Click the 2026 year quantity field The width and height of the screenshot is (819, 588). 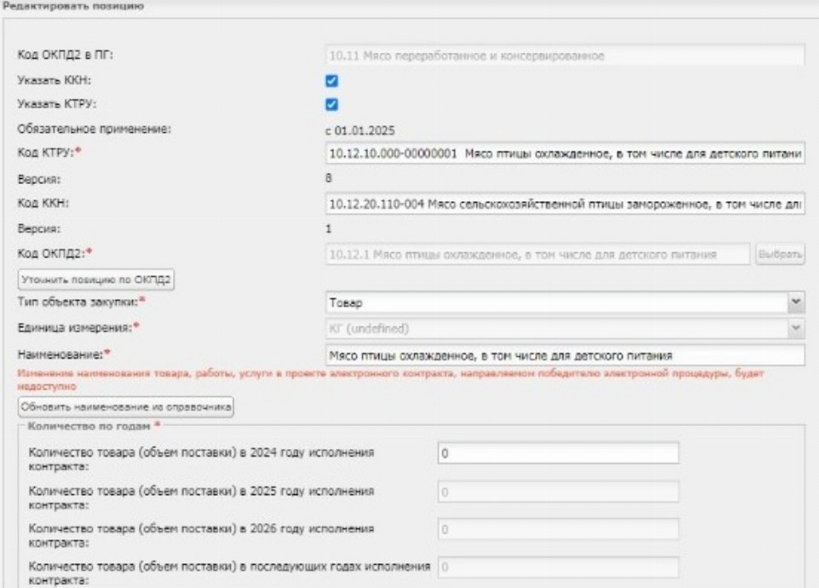557,530
